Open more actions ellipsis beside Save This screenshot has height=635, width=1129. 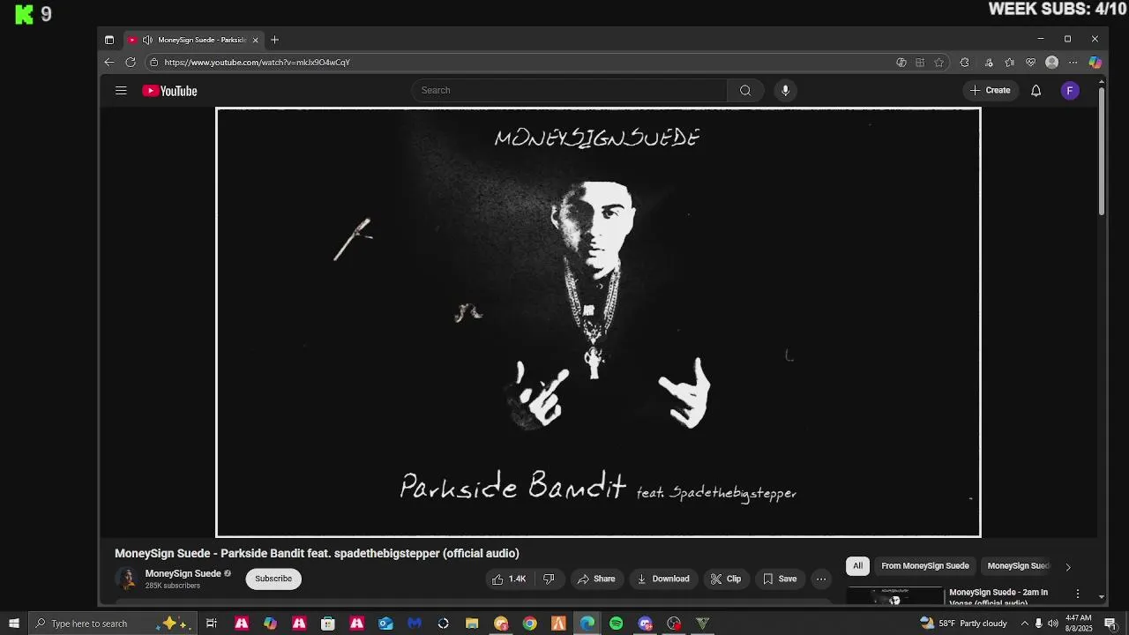coord(821,579)
